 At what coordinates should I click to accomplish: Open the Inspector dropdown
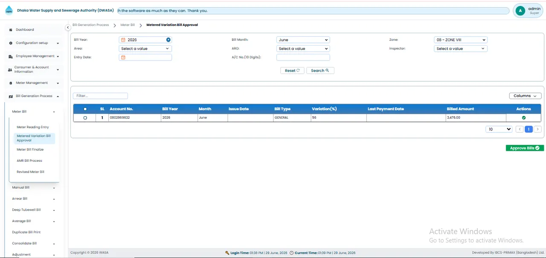coord(460,49)
